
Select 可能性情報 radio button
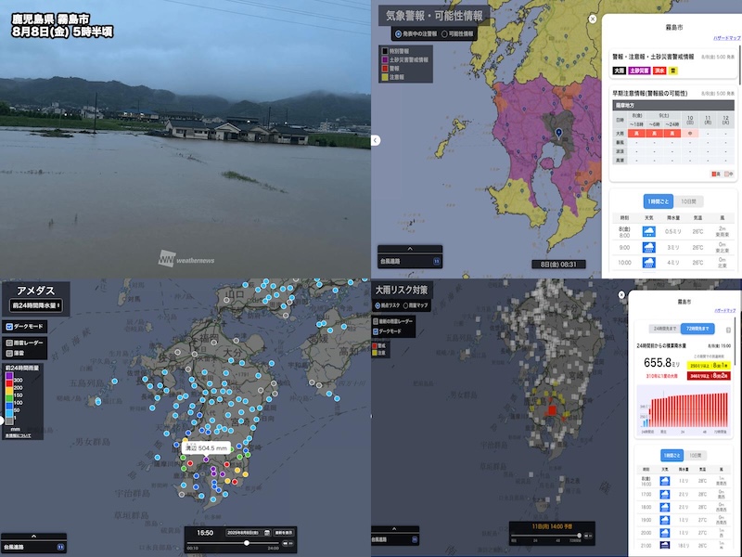click(444, 33)
